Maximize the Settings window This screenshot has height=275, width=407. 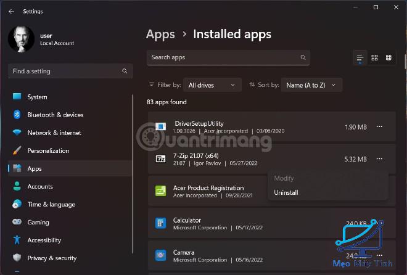pyautogui.click(x=376, y=7)
